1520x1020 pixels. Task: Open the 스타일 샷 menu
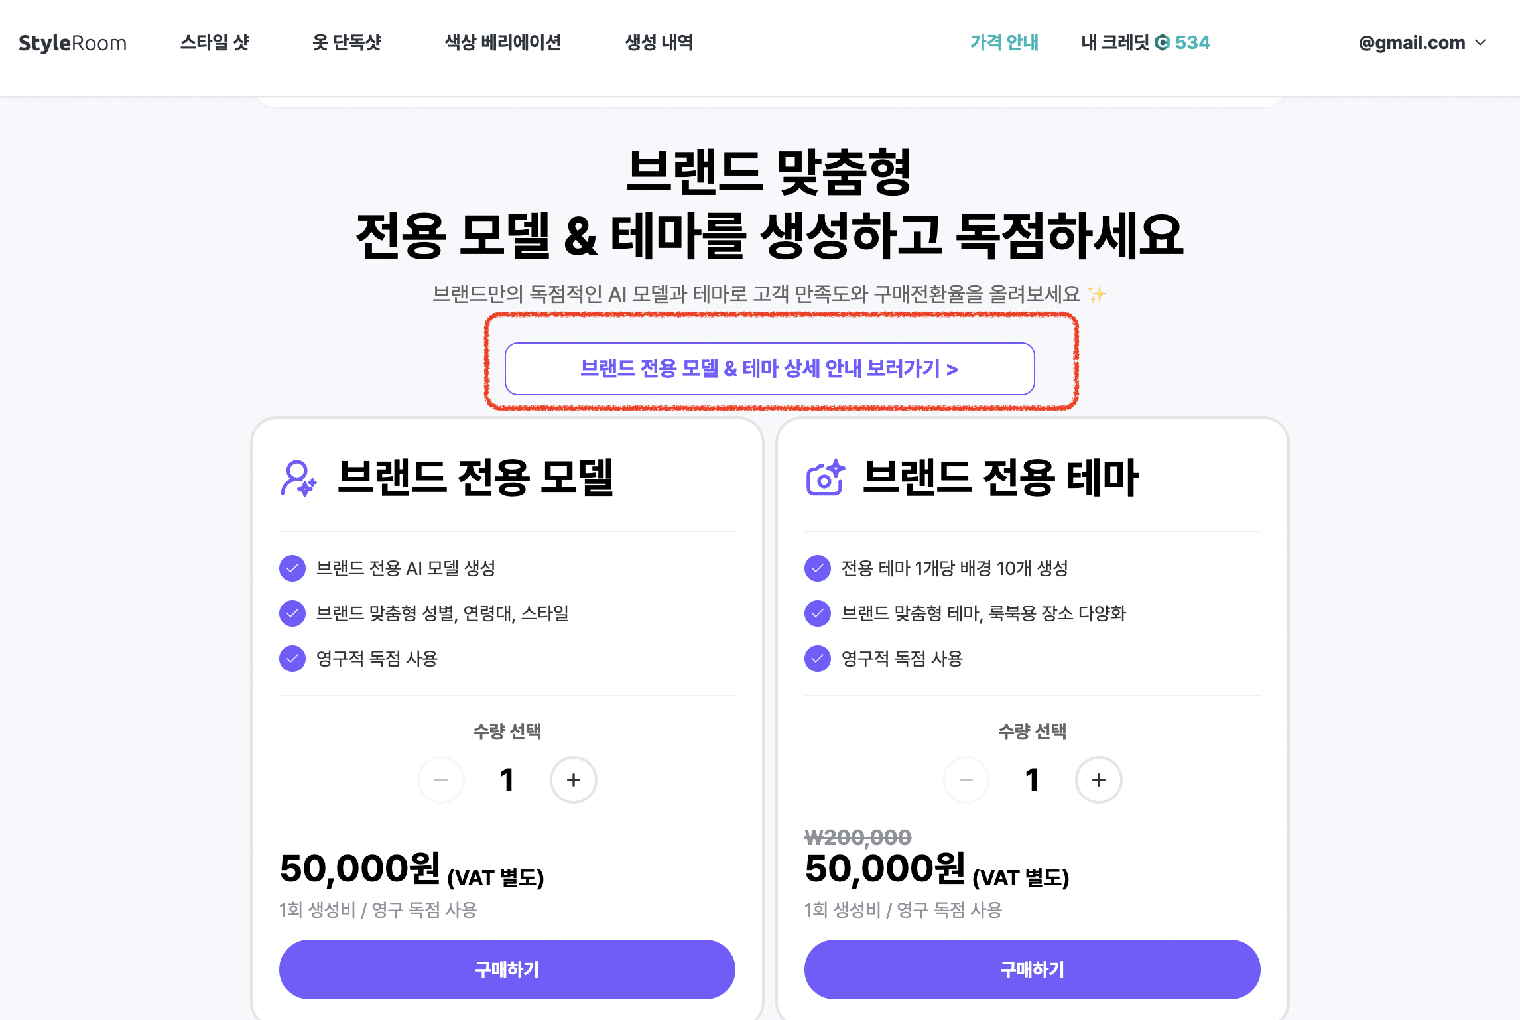(216, 42)
